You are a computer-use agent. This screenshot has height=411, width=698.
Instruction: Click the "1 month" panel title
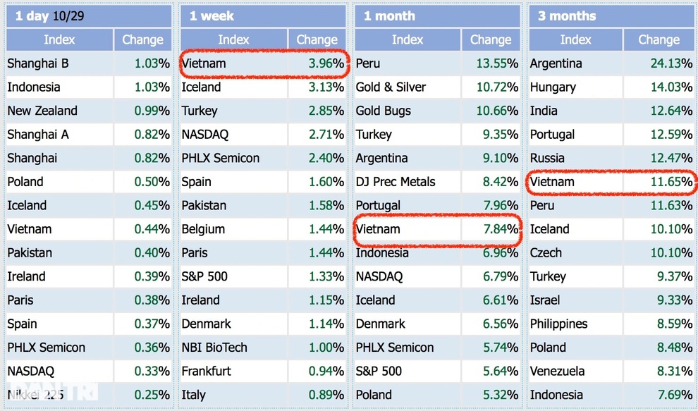389,16
